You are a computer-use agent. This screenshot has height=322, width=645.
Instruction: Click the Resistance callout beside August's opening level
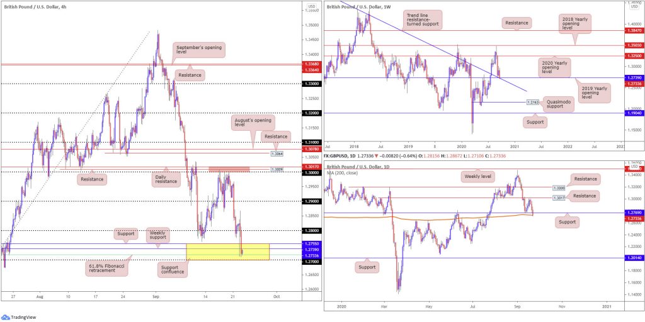(x=276, y=136)
